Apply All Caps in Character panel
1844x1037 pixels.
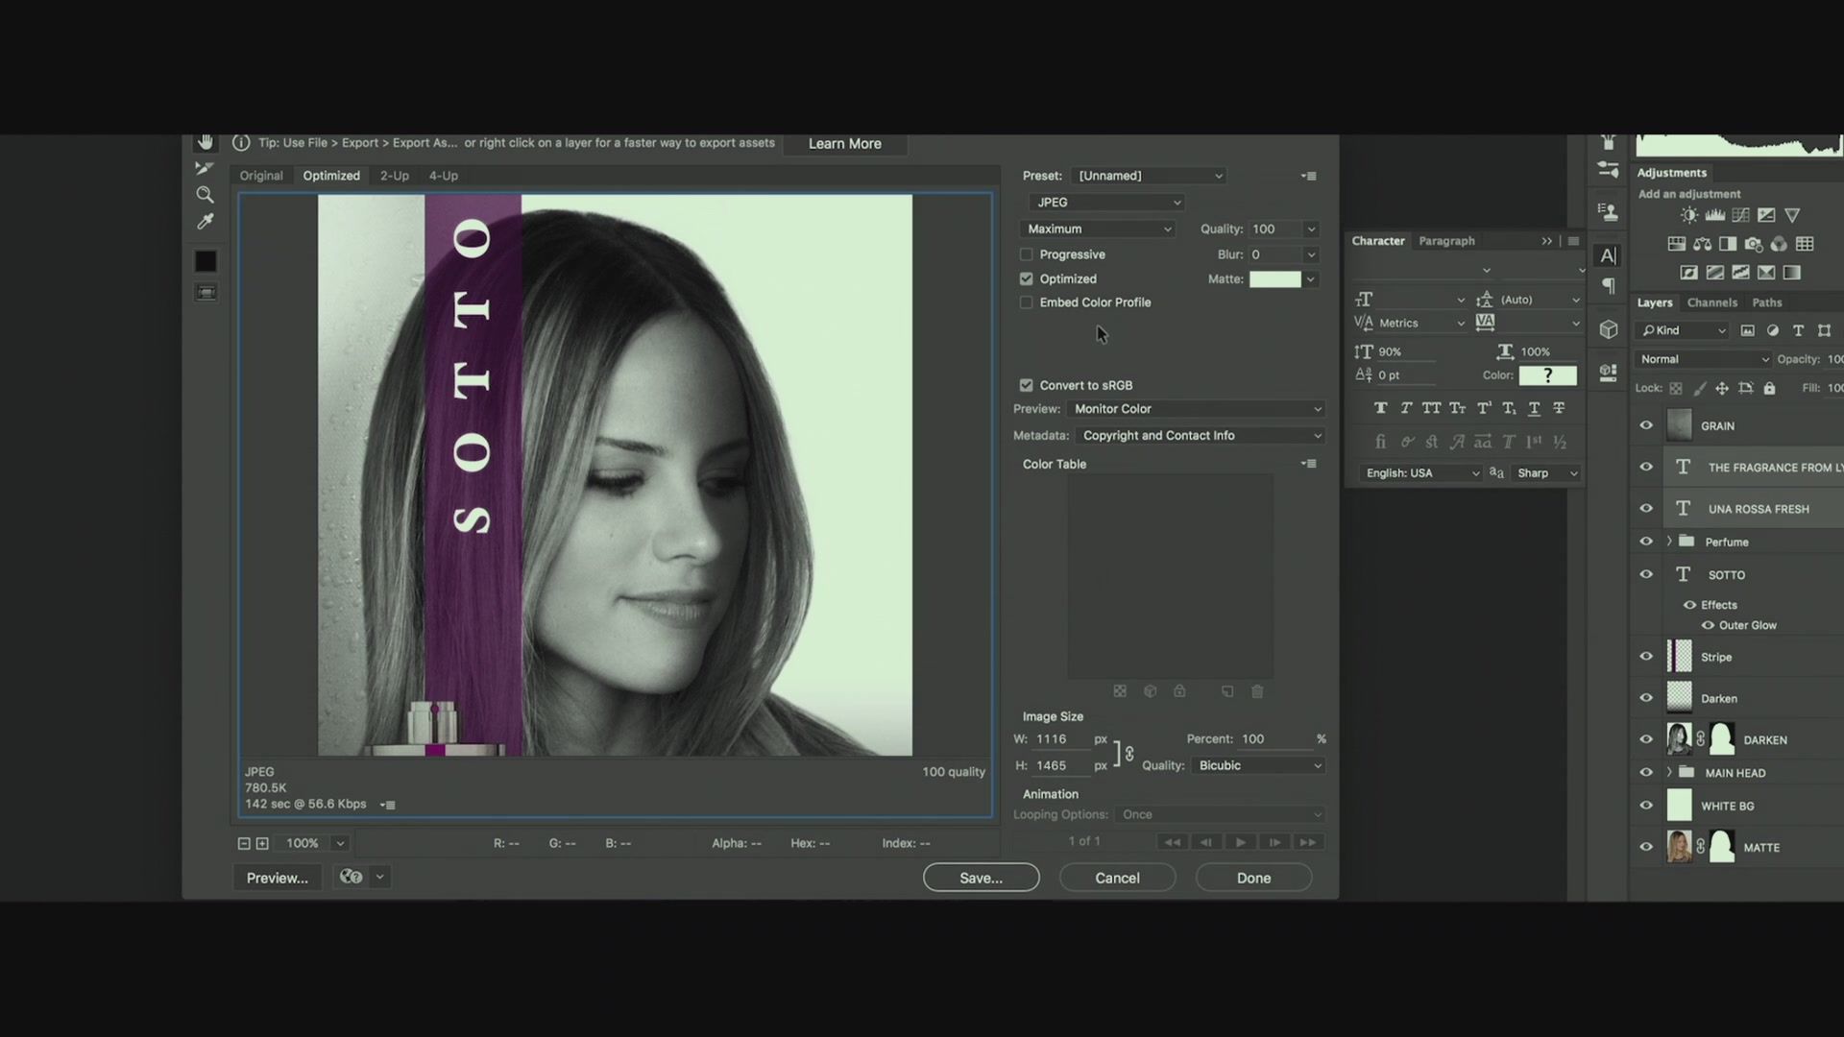pos(1431,408)
